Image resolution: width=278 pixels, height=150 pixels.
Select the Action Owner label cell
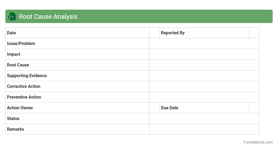pyautogui.click(x=78, y=108)
